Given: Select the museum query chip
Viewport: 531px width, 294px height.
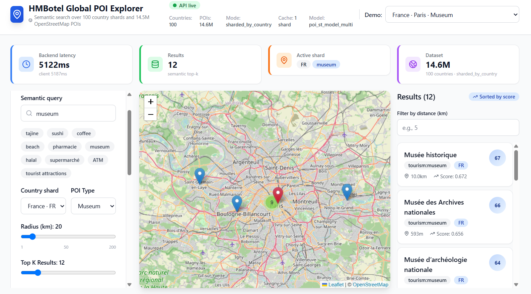Looking at the screenshot, I should pos(100,146).
